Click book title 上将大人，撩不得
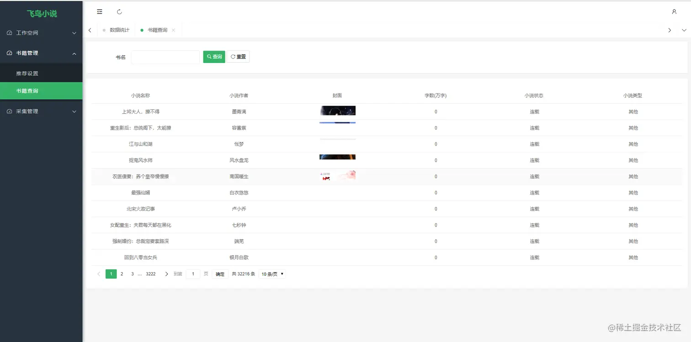691x342 pixels. tap(141, 112)
